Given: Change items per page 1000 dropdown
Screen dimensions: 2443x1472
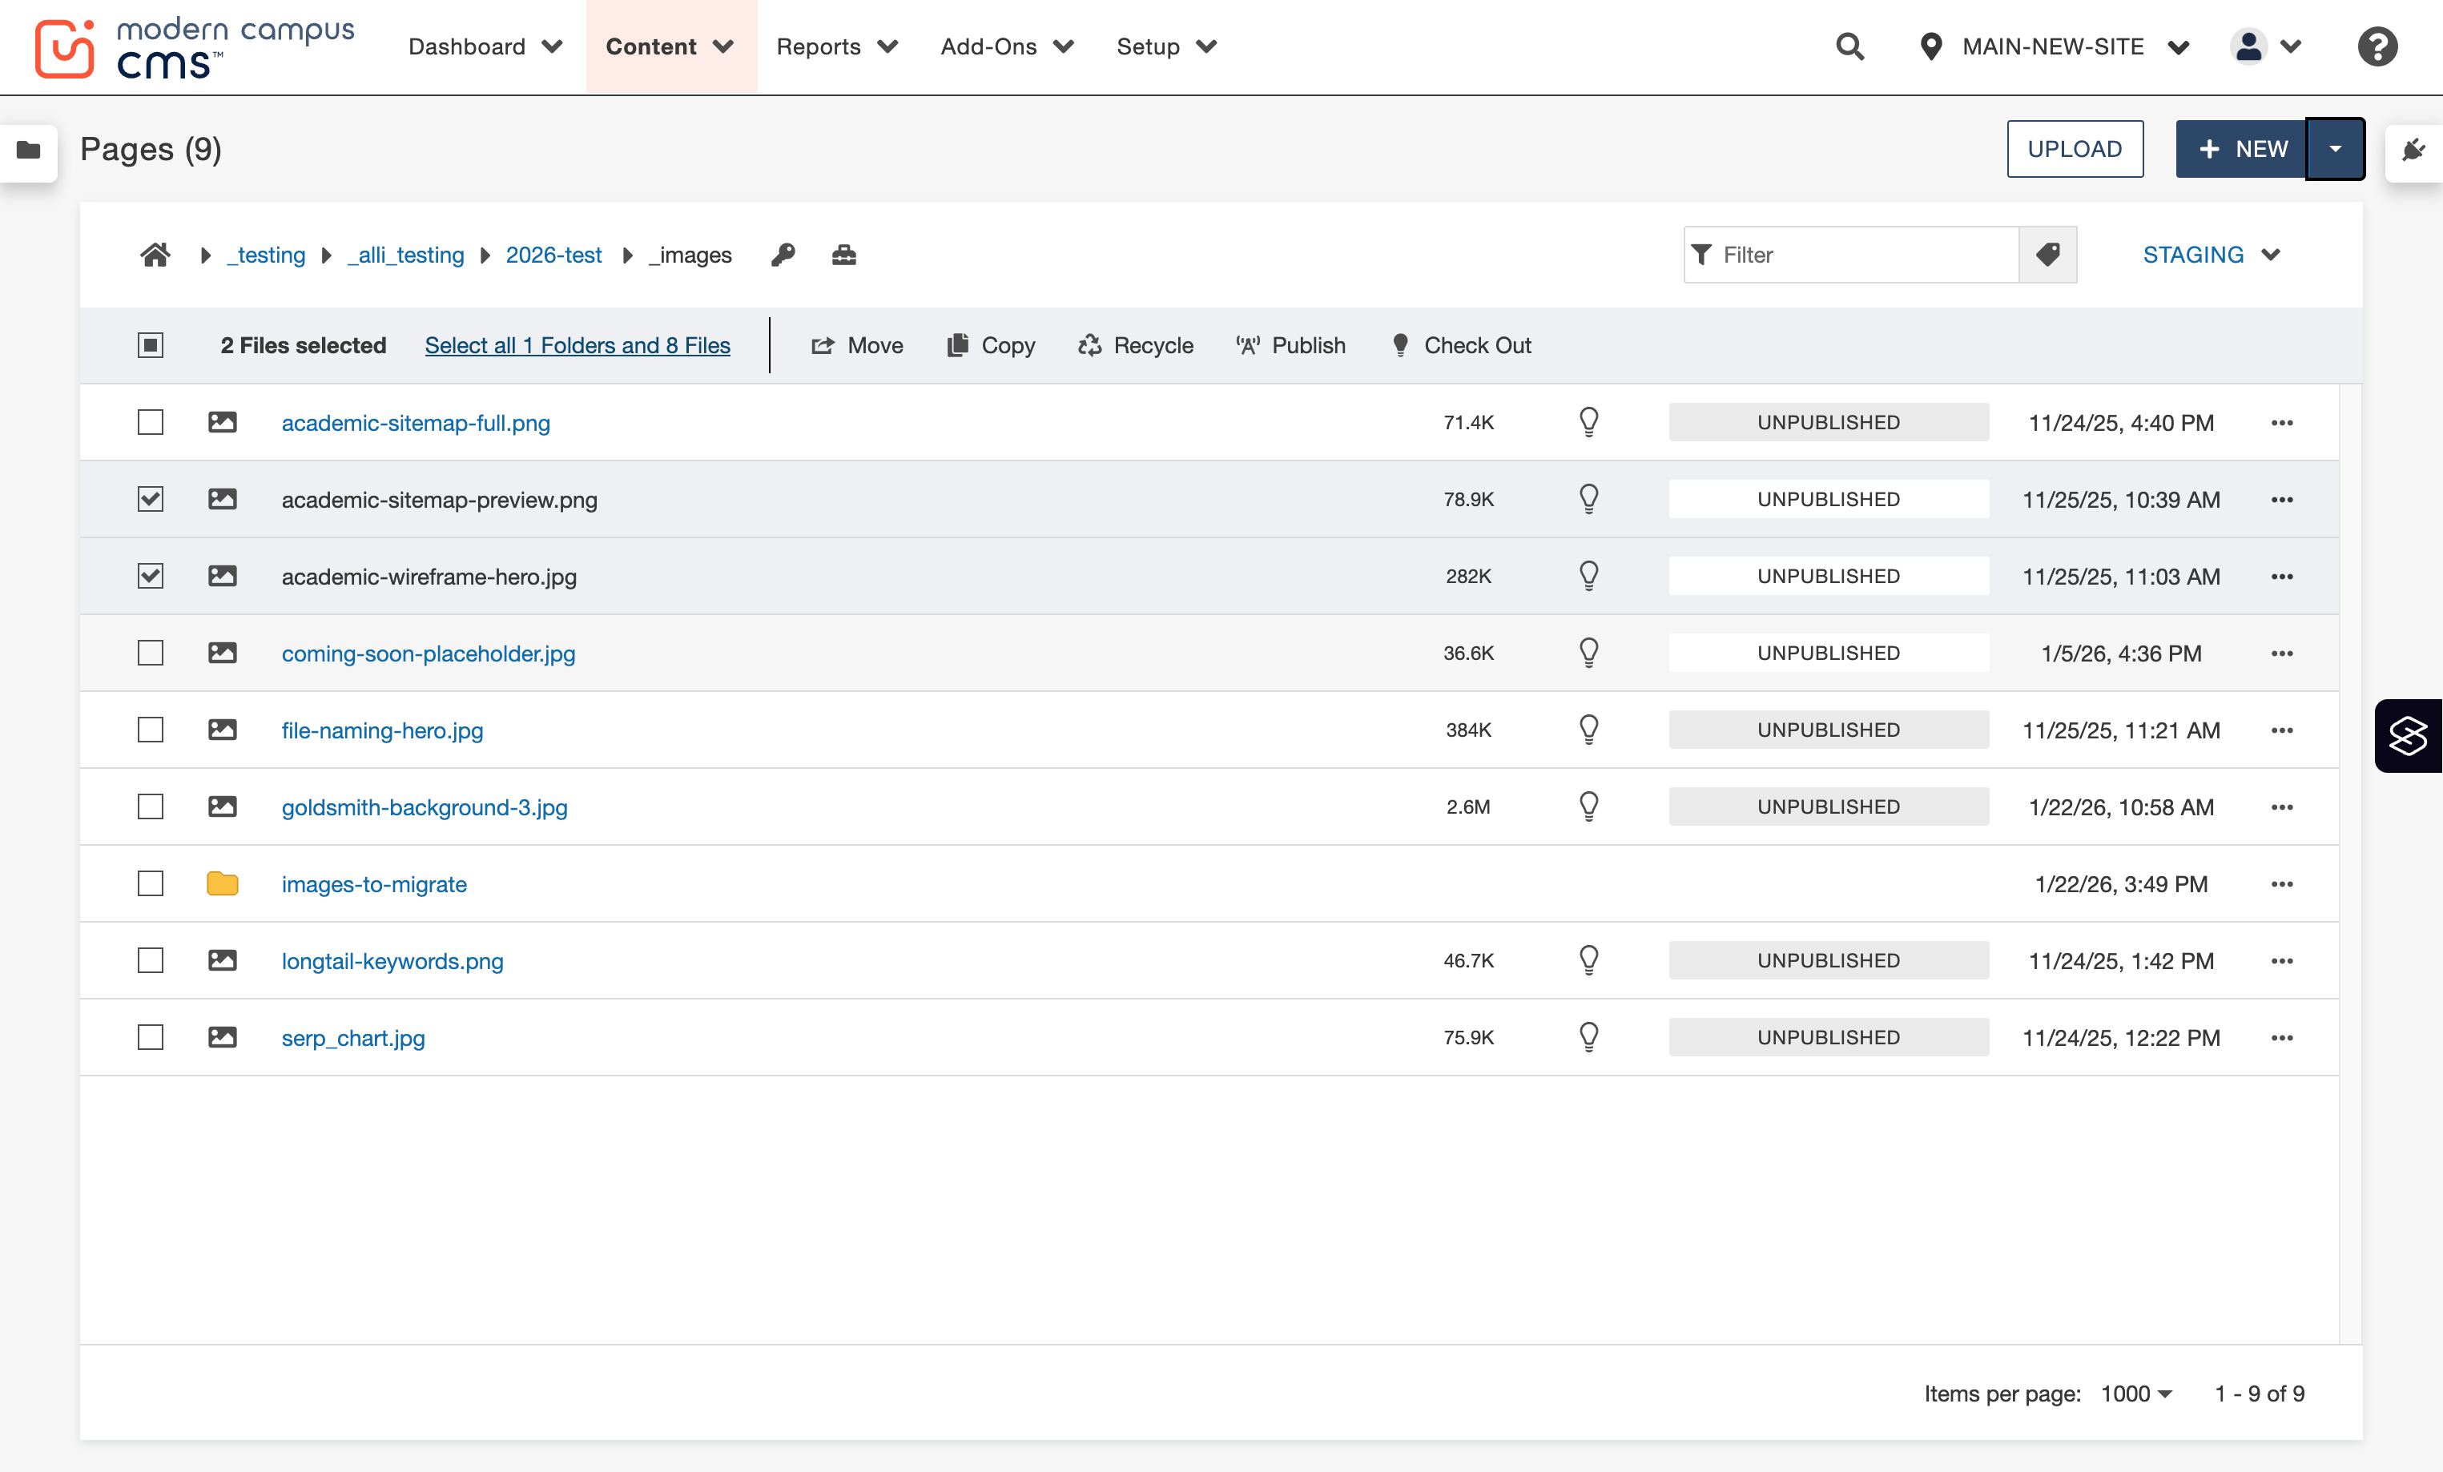Looking at the screenshot, I should point(2137,1393).
